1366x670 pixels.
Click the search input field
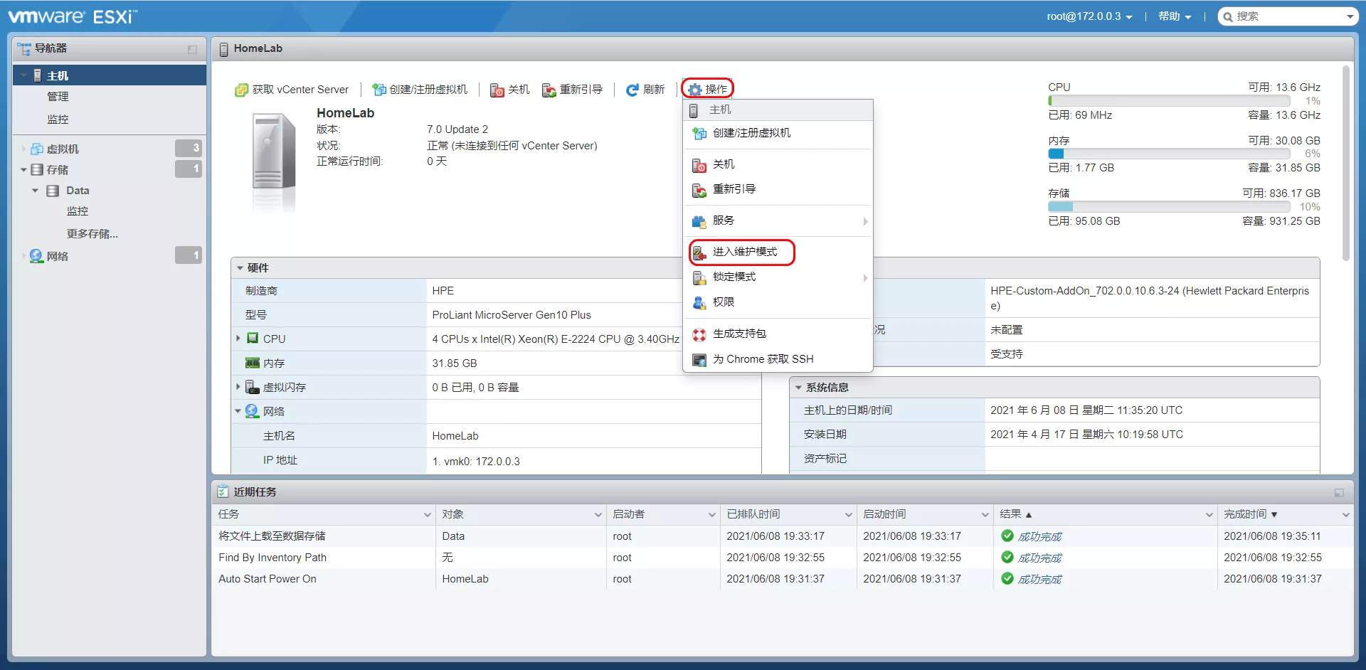click(1288, 16)
